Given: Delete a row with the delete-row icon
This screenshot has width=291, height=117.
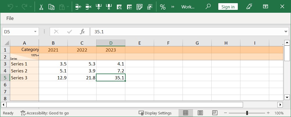Looking at the screenshot, I should [89, 7].
